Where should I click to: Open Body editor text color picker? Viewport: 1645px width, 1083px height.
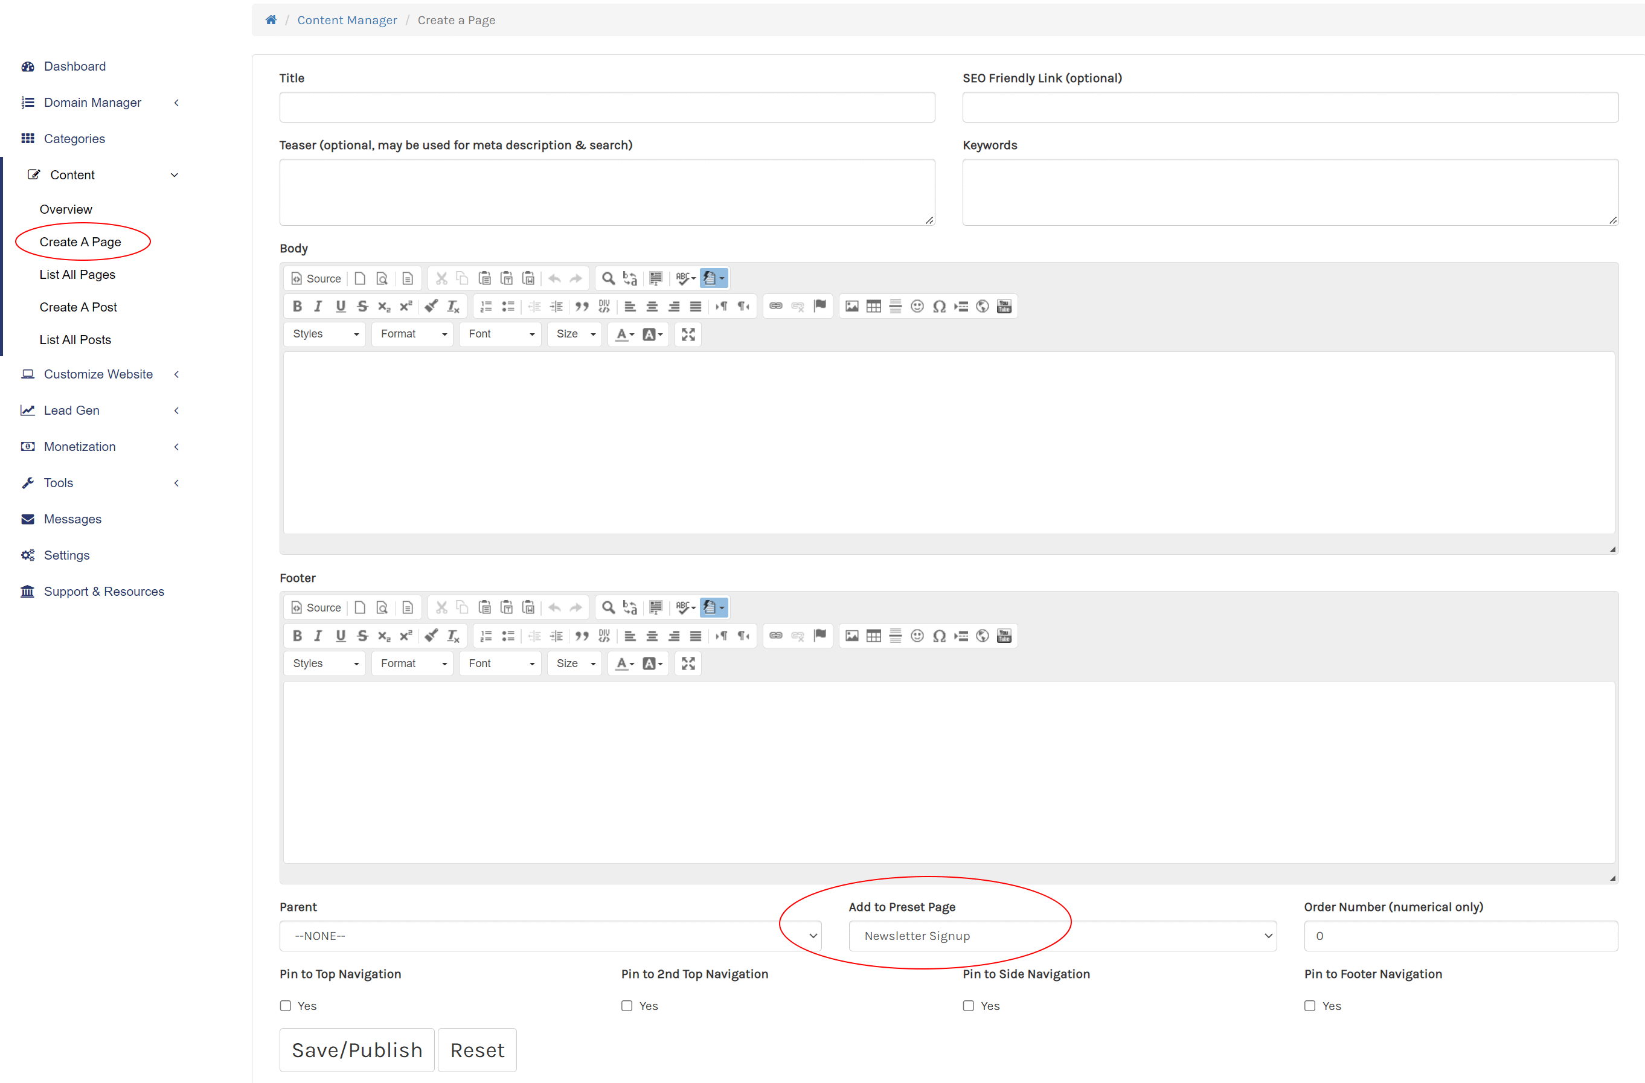pyautogui.click(x=625, y=334)
